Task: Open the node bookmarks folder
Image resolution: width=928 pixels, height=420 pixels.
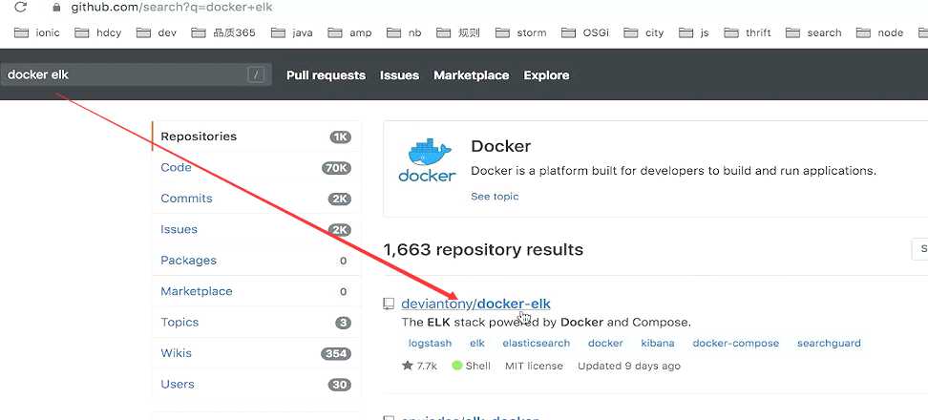Action: (x=879, y=32)
